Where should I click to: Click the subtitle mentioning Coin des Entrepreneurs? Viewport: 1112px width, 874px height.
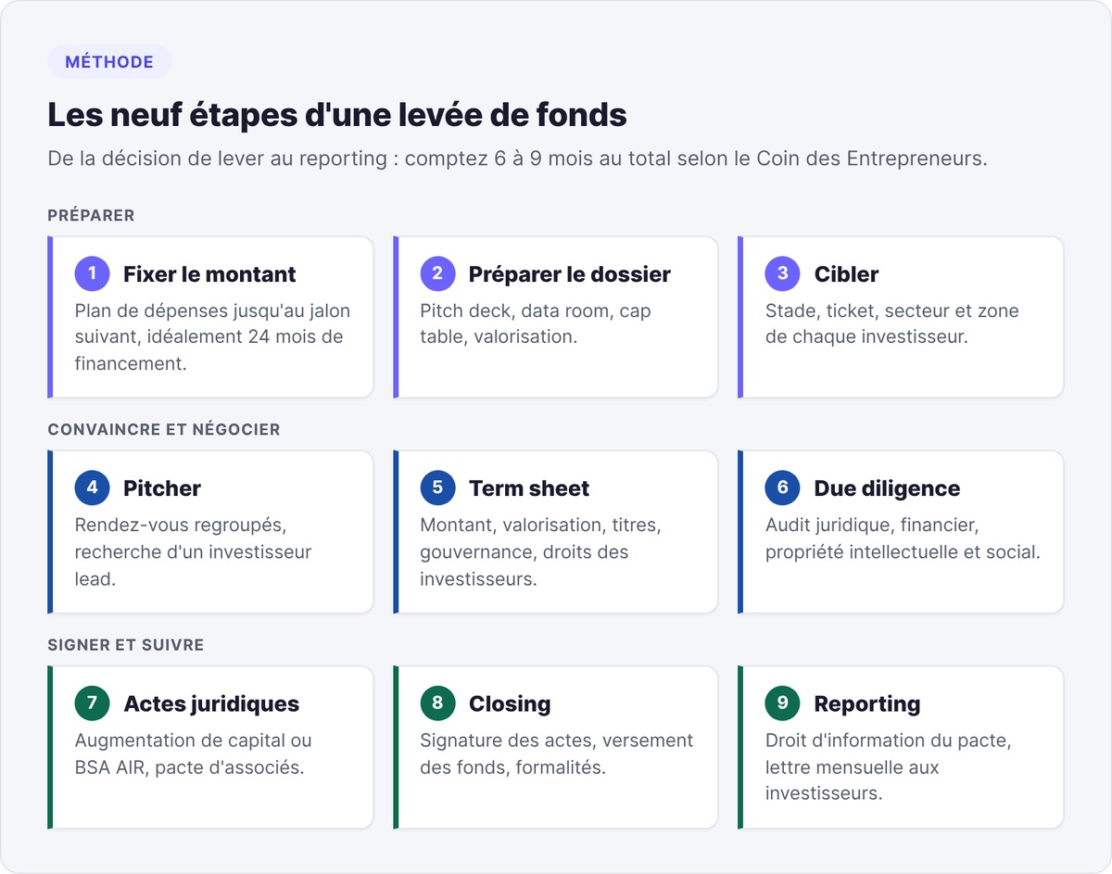[517, 158]
